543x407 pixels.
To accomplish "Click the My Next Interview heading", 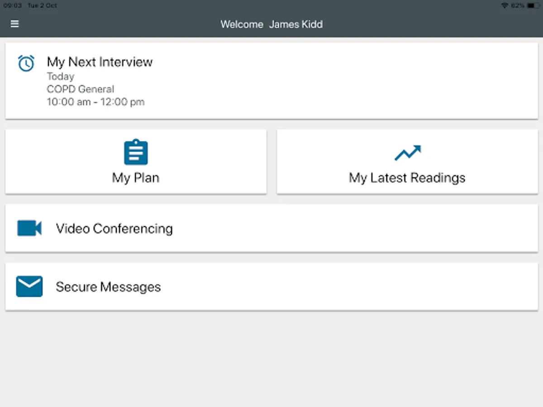I will click(100, 62).
